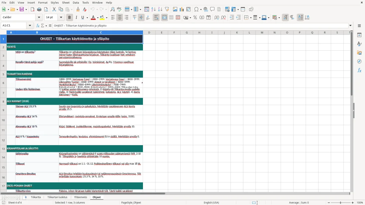This screenshot has width=365, height=205.
Task: Sort descending icon
Action: point(160,9)
